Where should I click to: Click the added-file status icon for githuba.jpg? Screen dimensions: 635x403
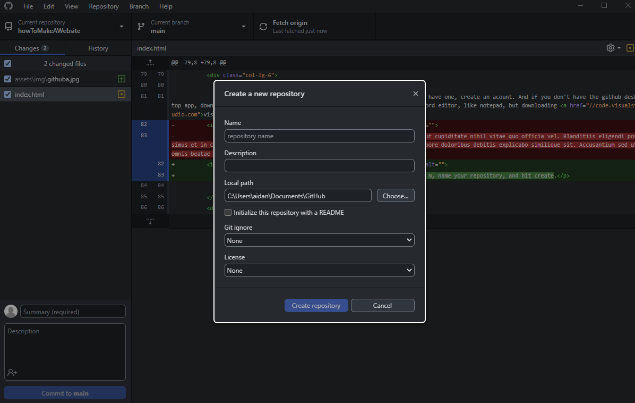coord(122,79)
